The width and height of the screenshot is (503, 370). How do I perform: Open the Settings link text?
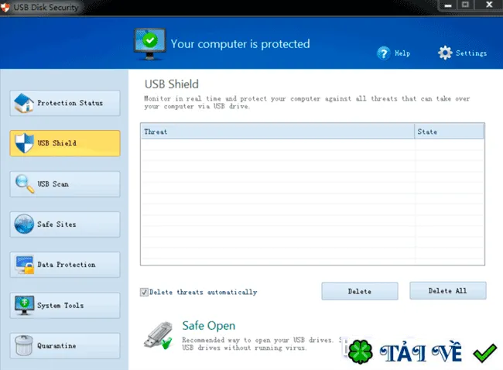471,53
